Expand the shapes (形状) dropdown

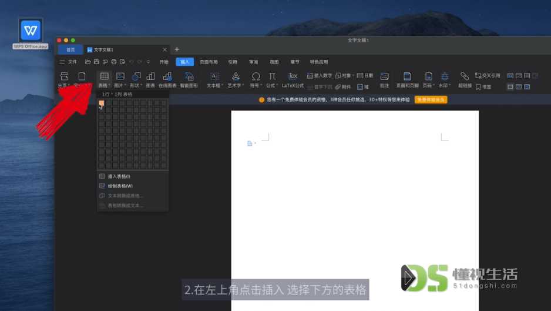(x=136, y=79)
